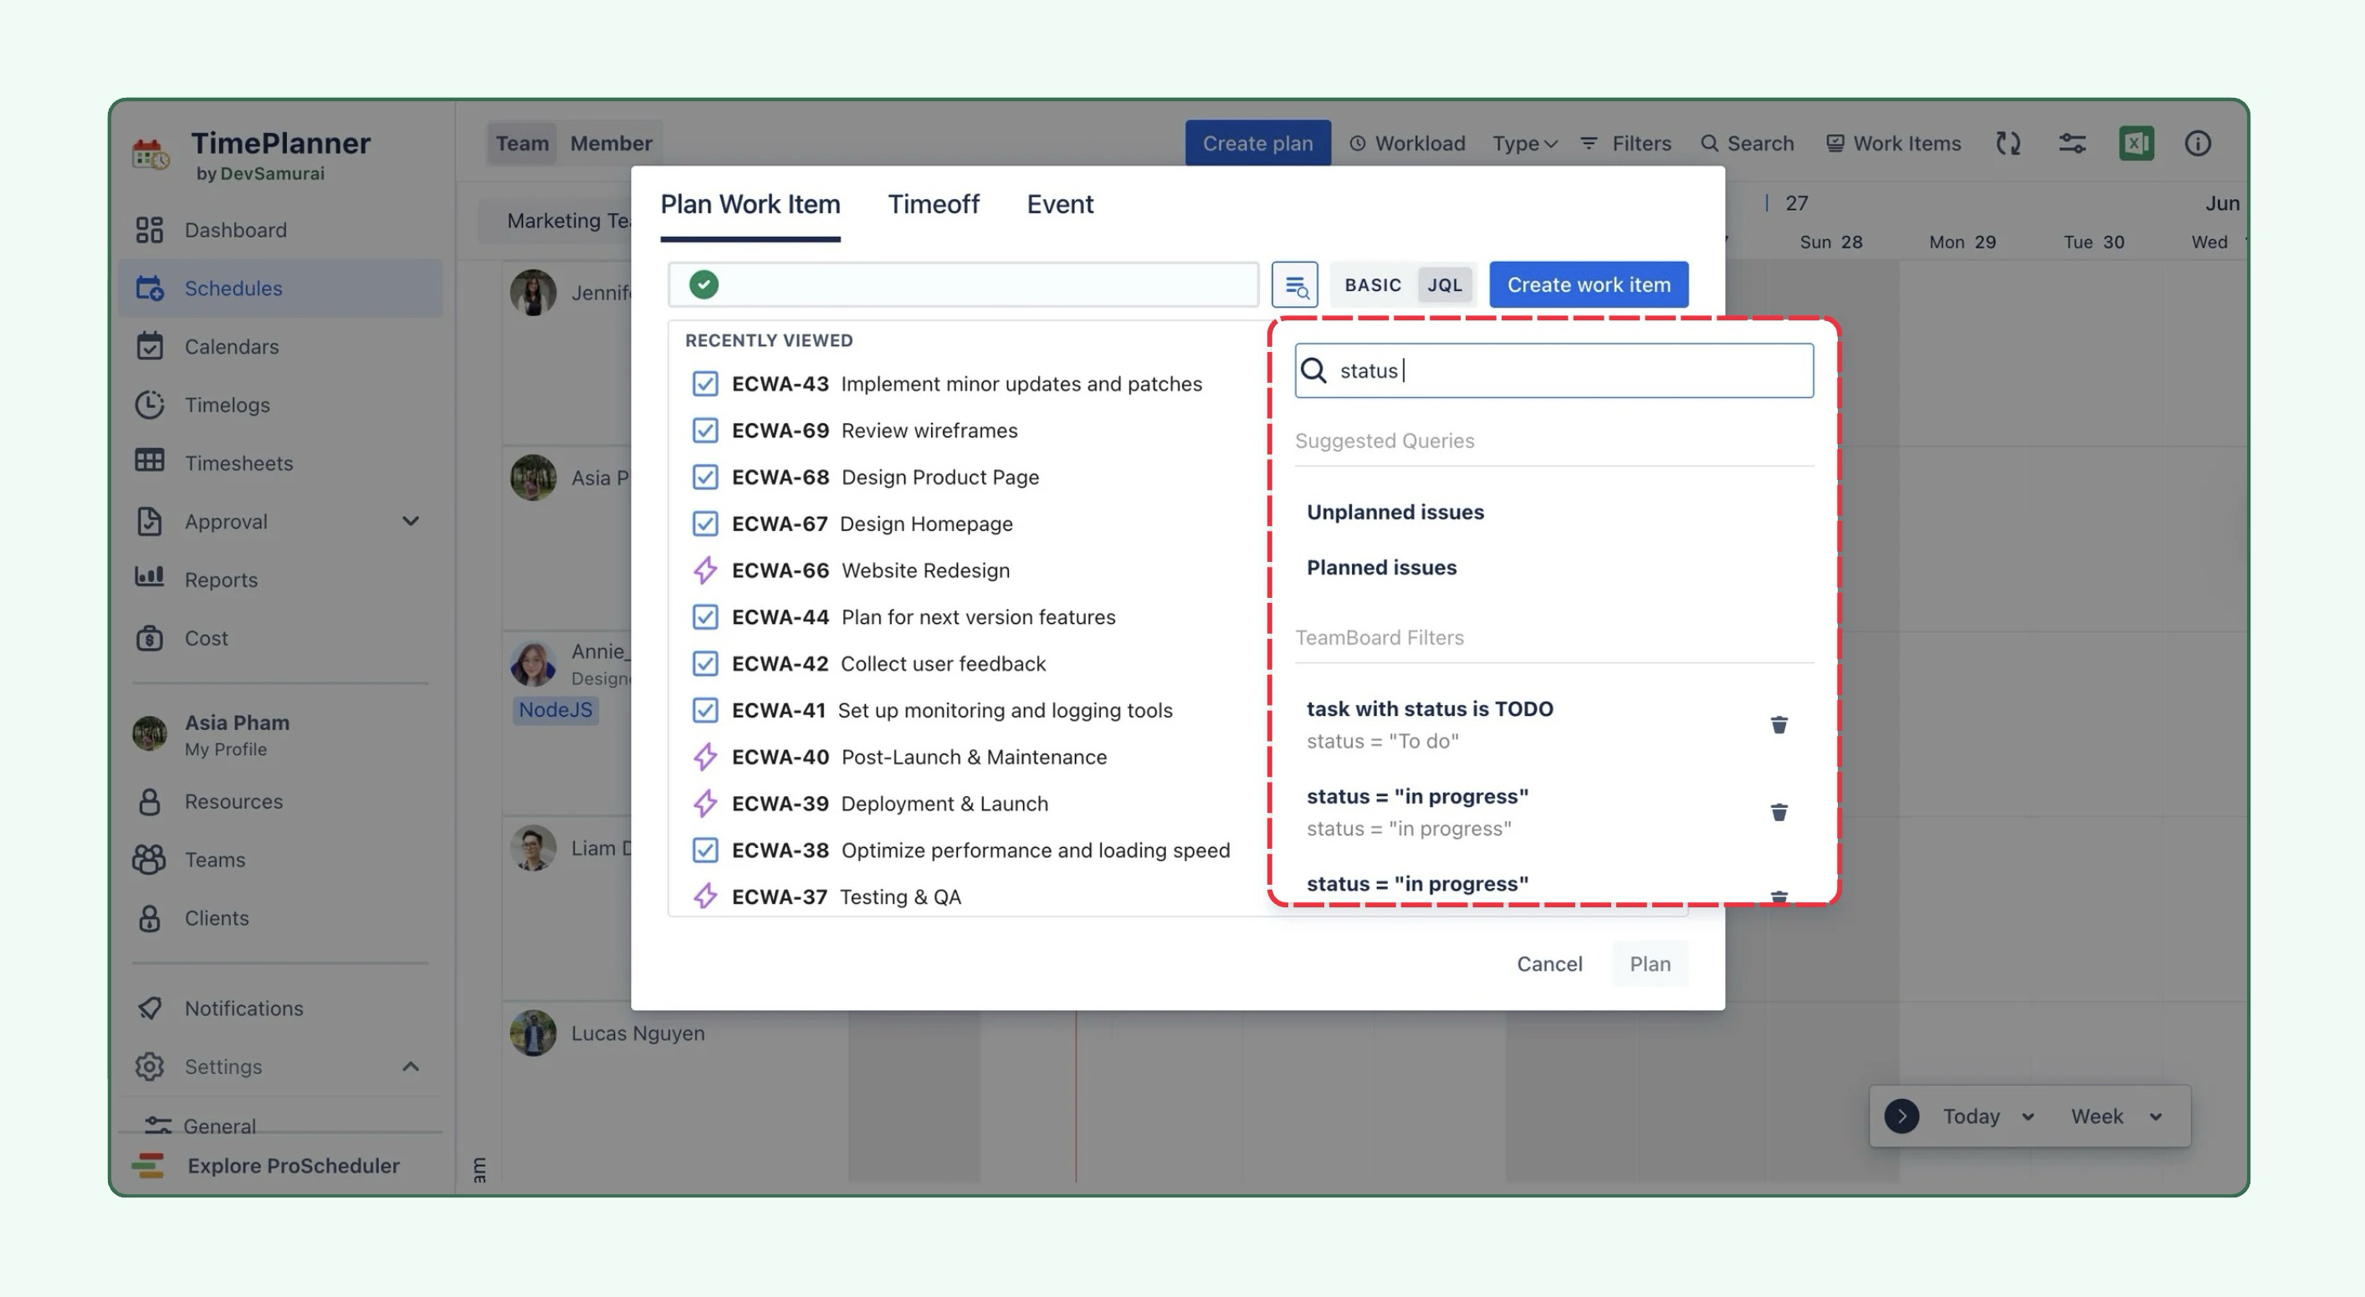Switch to the Team view tab

pyautogui.click(x=521, y=143)
